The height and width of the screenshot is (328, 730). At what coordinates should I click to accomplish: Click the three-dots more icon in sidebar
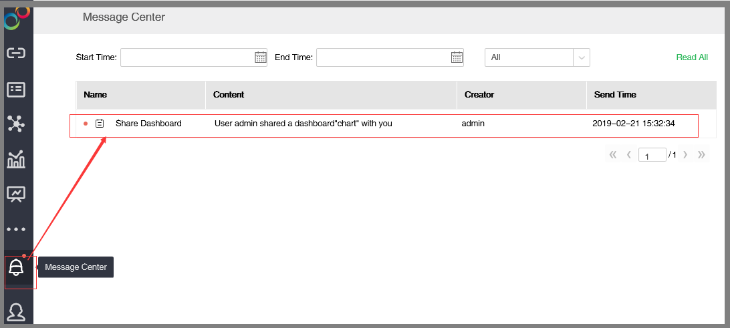pos(16,229)
